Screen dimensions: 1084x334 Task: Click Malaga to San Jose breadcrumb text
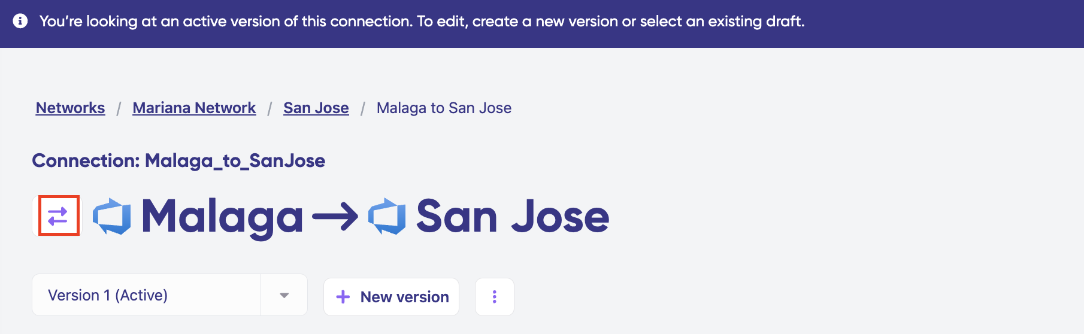pyautogui.click(x=444, y=108)
